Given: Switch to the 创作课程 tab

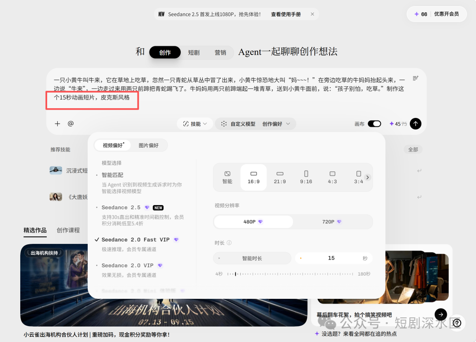Looking at the screenshot, I should [x=68, y=230].
